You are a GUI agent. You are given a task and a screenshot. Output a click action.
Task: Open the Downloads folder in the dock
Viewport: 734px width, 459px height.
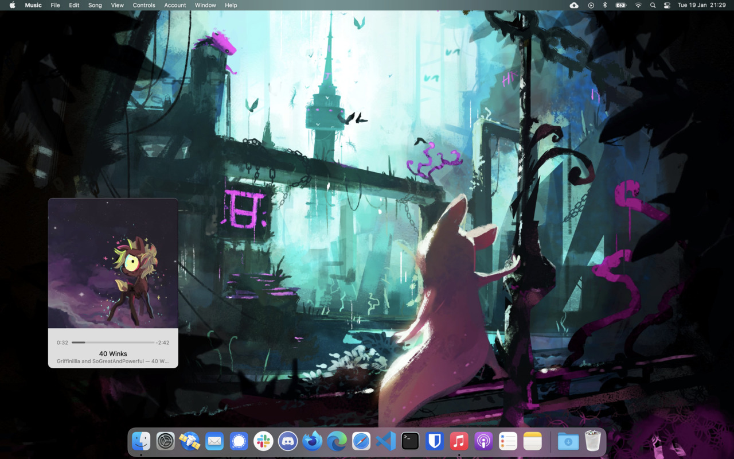tap(568, 441)
